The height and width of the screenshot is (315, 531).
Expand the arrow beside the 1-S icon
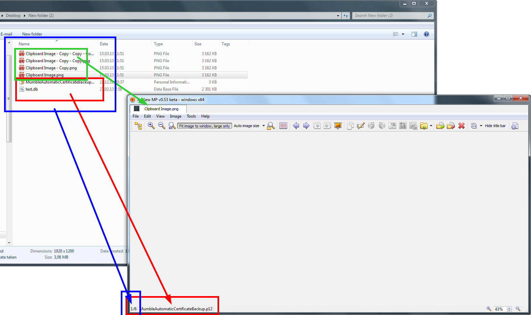click(x=481, y=126)
